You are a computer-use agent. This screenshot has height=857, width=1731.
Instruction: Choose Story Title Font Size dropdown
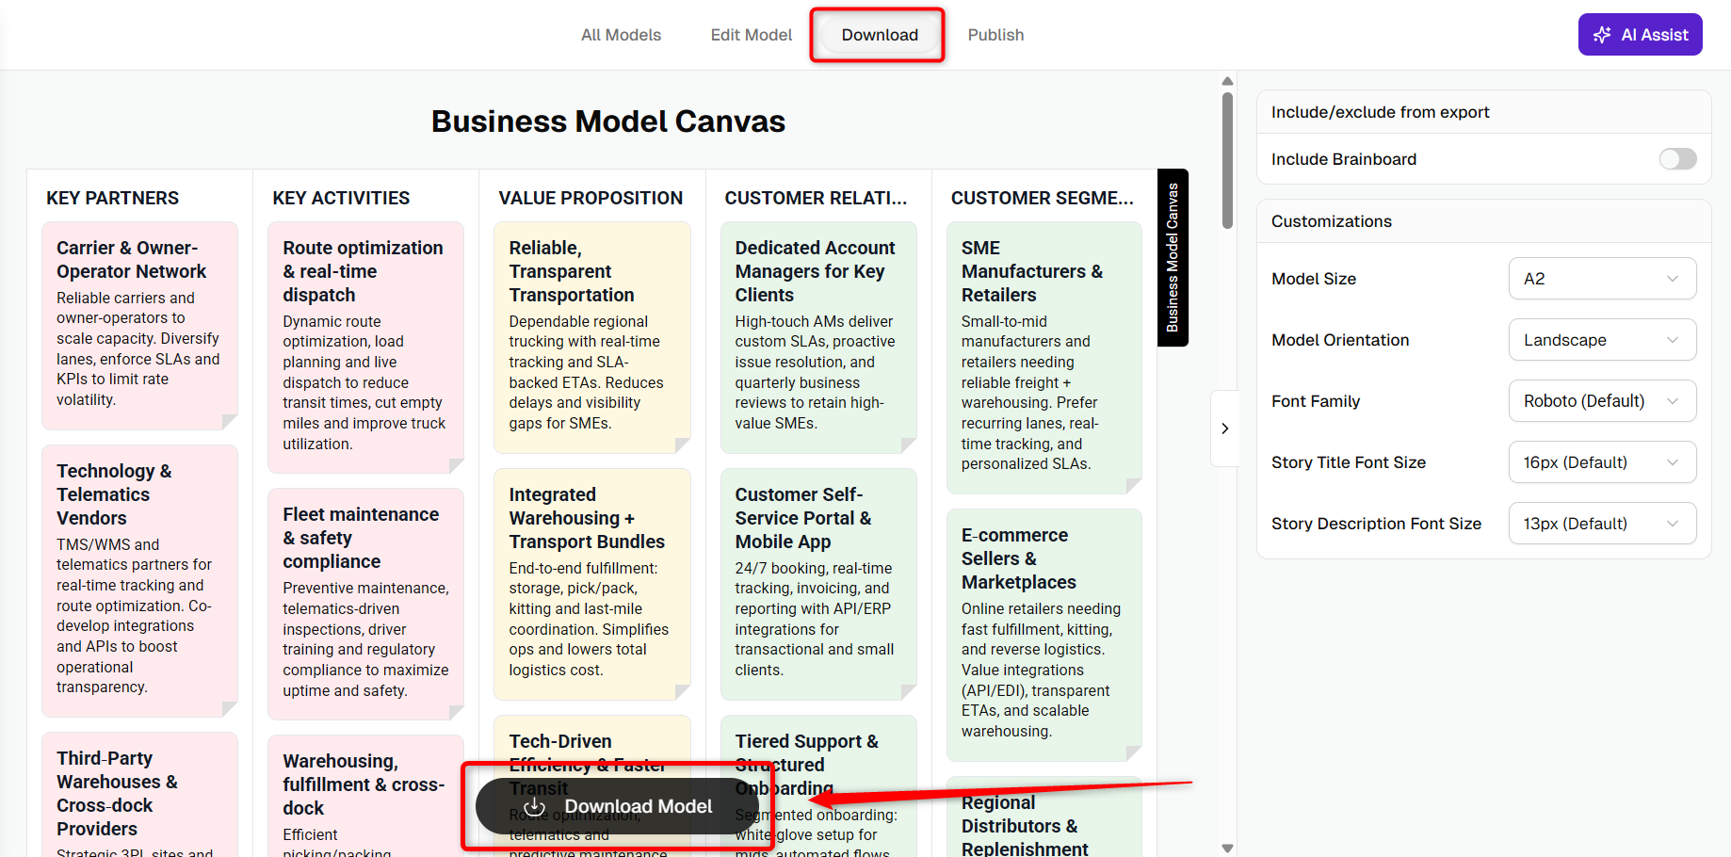(1602, 462)
